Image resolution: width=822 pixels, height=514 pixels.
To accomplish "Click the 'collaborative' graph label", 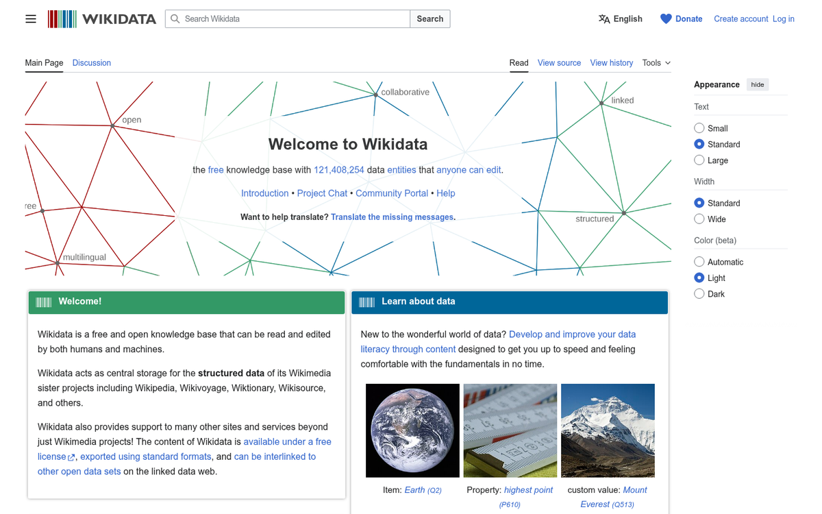I will 406,92.
